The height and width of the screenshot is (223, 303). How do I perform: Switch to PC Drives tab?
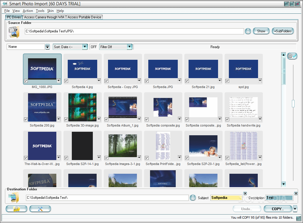14,17
